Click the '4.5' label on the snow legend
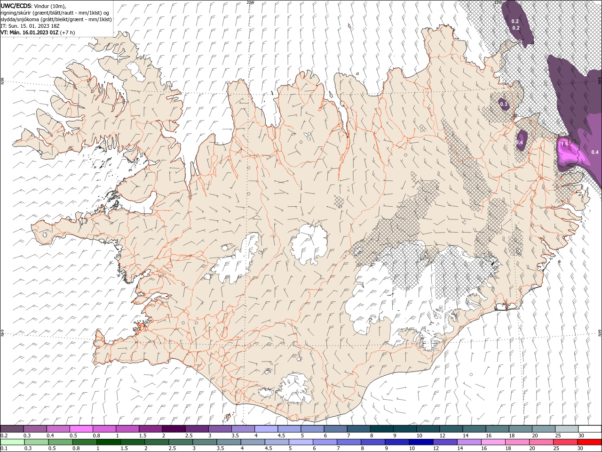This screenshot has width=602, height=452. 281,436
